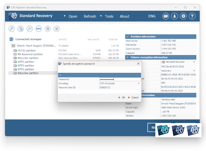Screen dimensions: 206x151
Task: Click the Microsoft BitLocker lock icon
Action: pyautogui.click(x=163, y=62)
